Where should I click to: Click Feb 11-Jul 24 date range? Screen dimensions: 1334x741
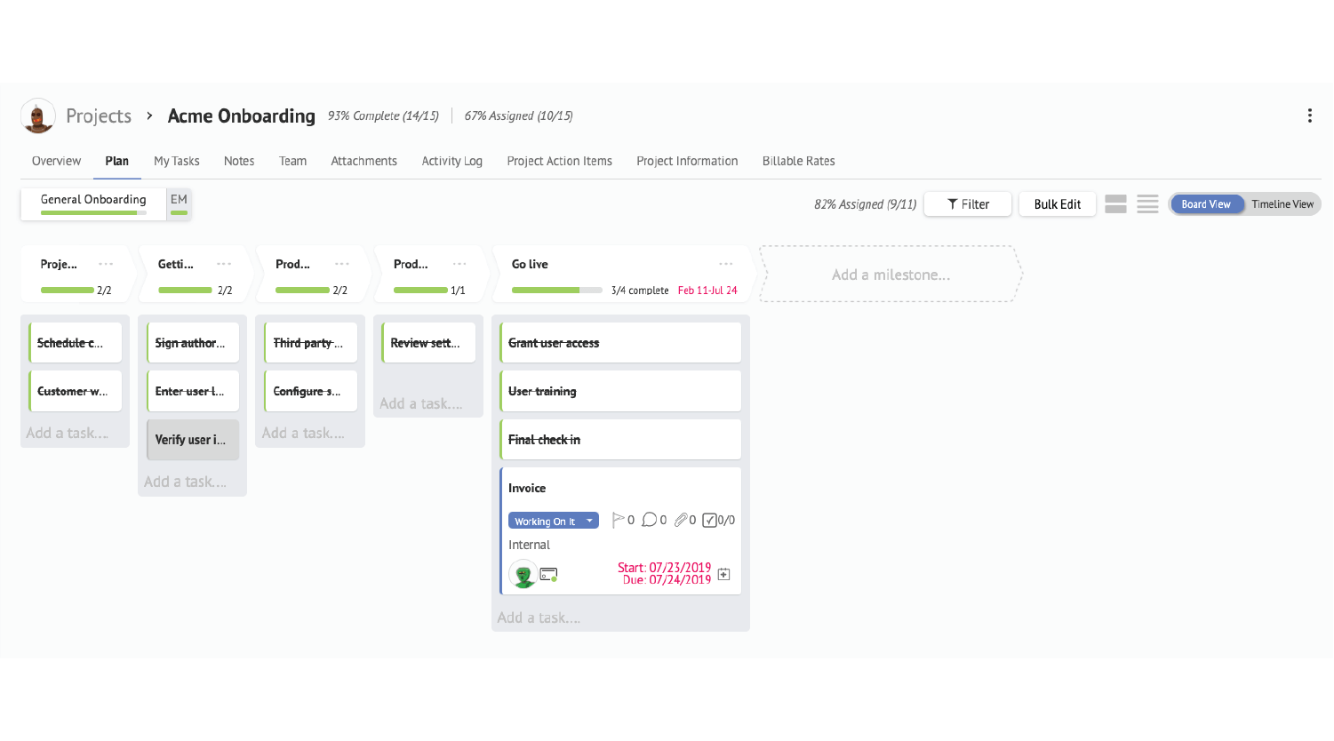[707, 290]
